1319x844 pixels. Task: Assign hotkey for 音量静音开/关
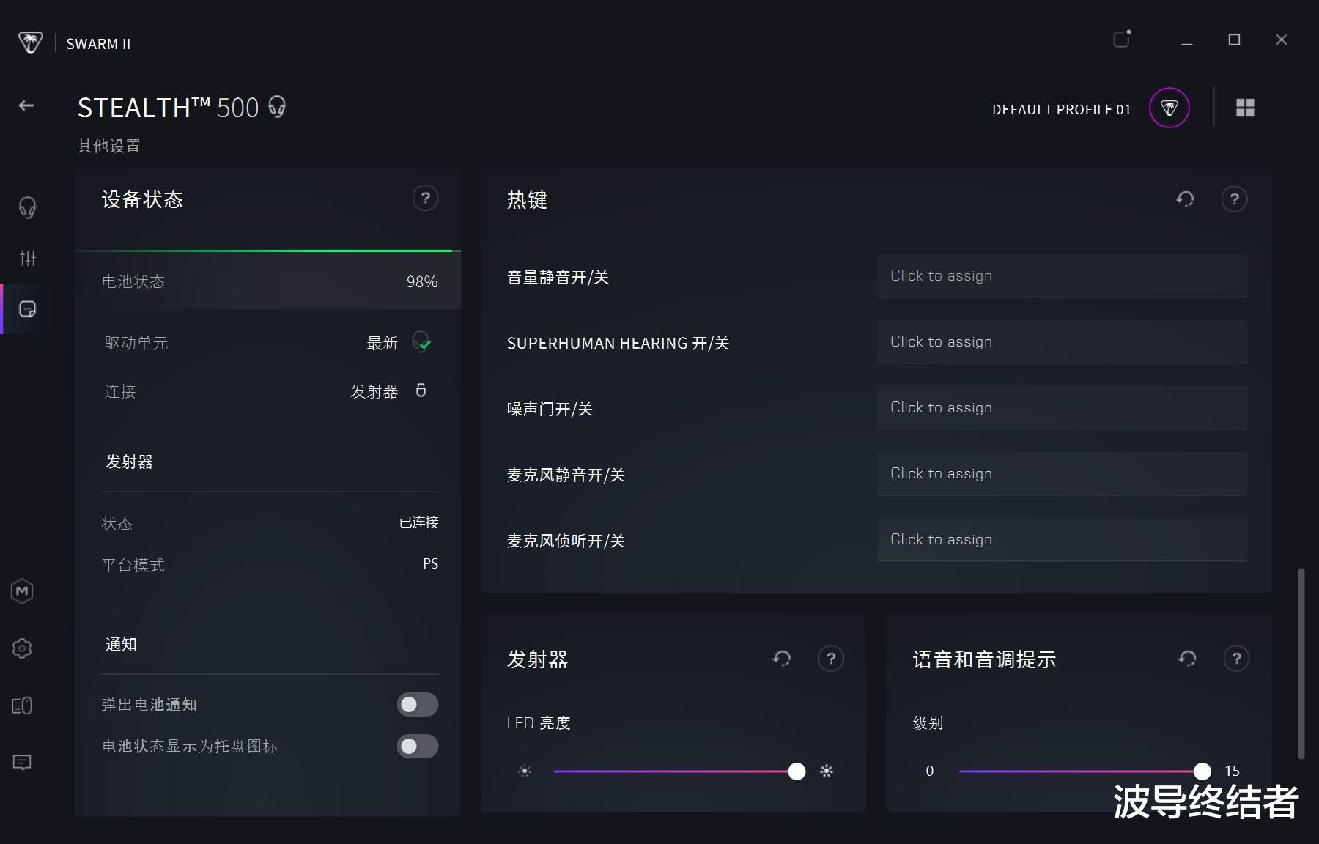(x=1061, y=276)
